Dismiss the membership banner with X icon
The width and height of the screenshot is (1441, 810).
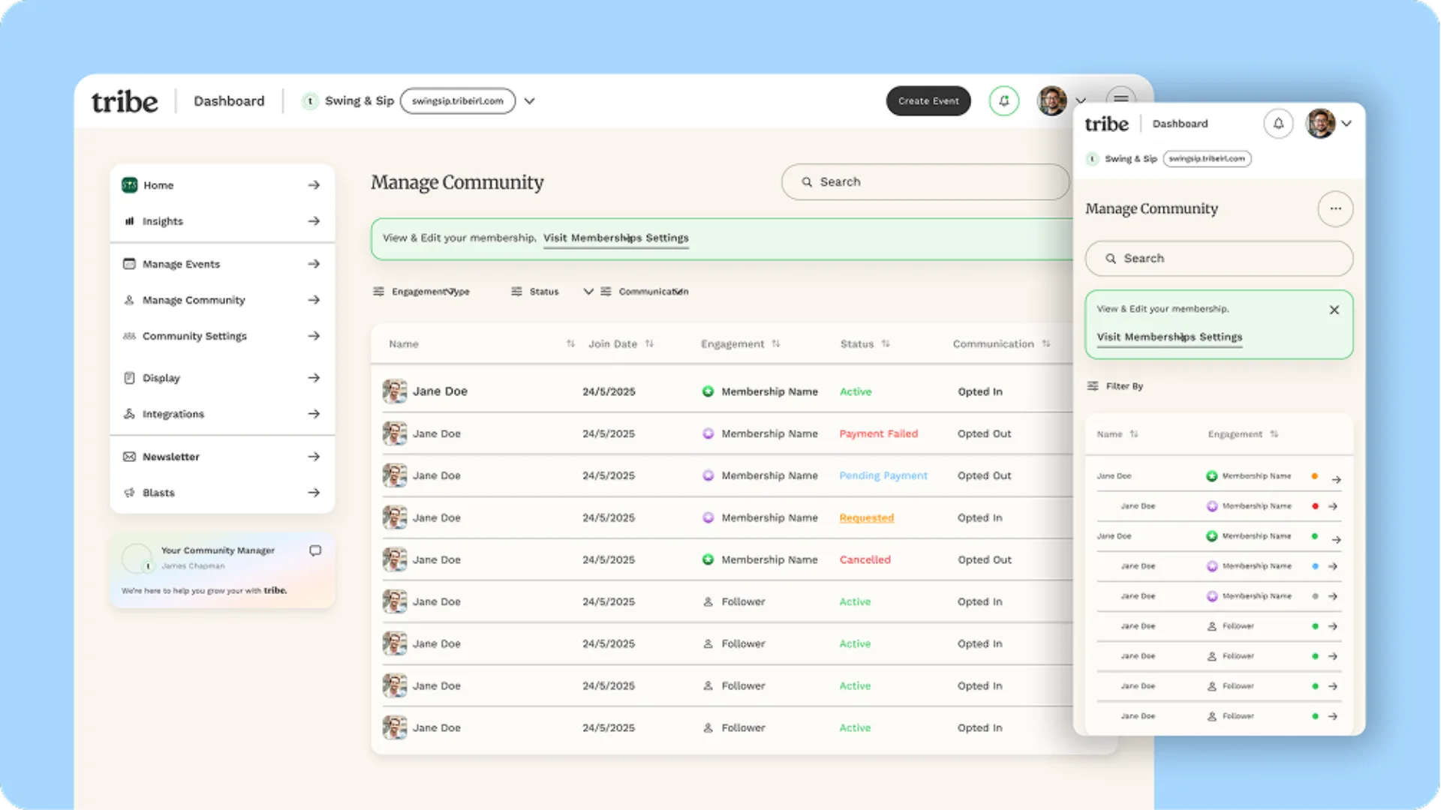[x=1334, y=310]
